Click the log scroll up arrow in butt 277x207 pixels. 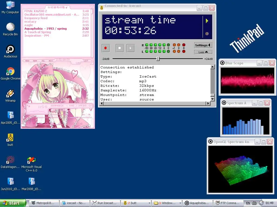(x=213, y=67)
